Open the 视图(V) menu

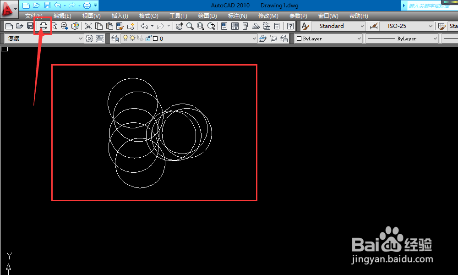coord(92,16)
